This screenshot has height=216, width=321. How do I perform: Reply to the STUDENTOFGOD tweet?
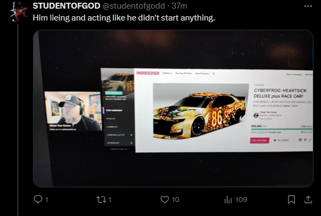click(38, 199)
